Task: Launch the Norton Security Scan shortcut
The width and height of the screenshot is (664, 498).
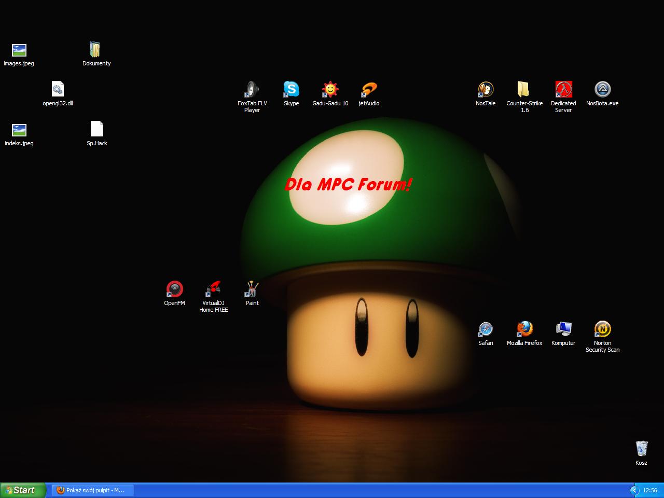Action: point(602,329)
